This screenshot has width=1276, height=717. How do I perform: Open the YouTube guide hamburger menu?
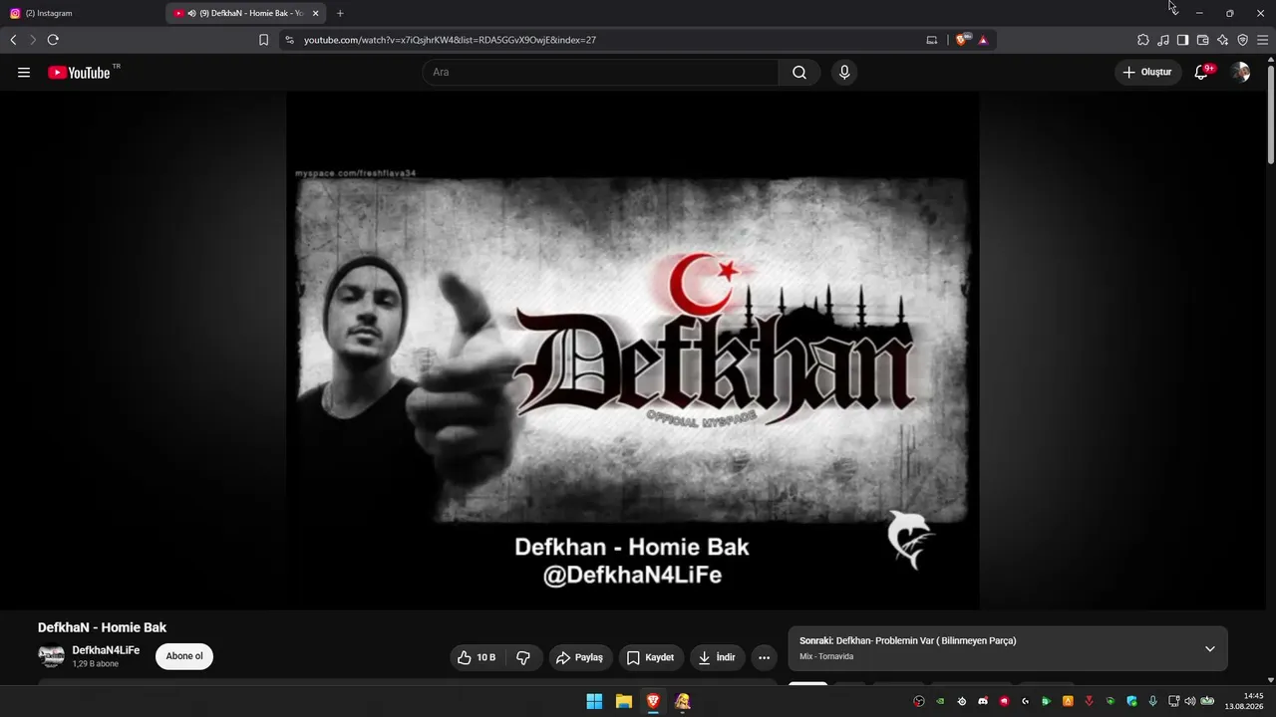[24, 73]
